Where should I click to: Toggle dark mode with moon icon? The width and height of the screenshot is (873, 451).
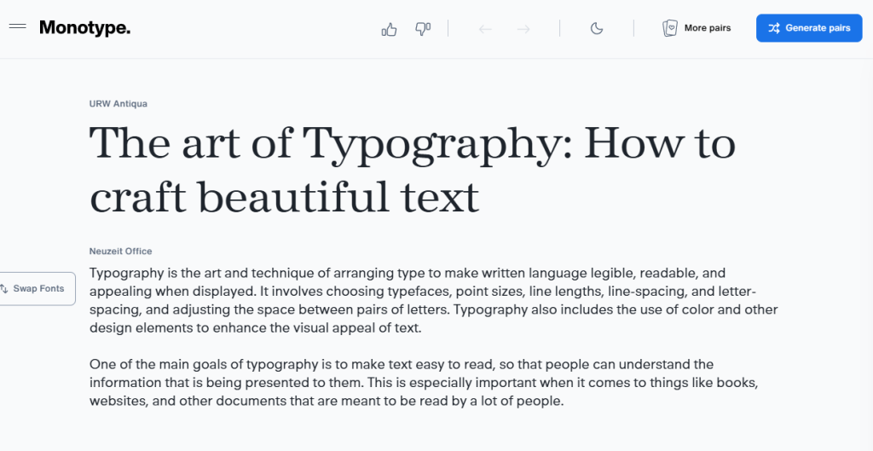click(597, 29)
